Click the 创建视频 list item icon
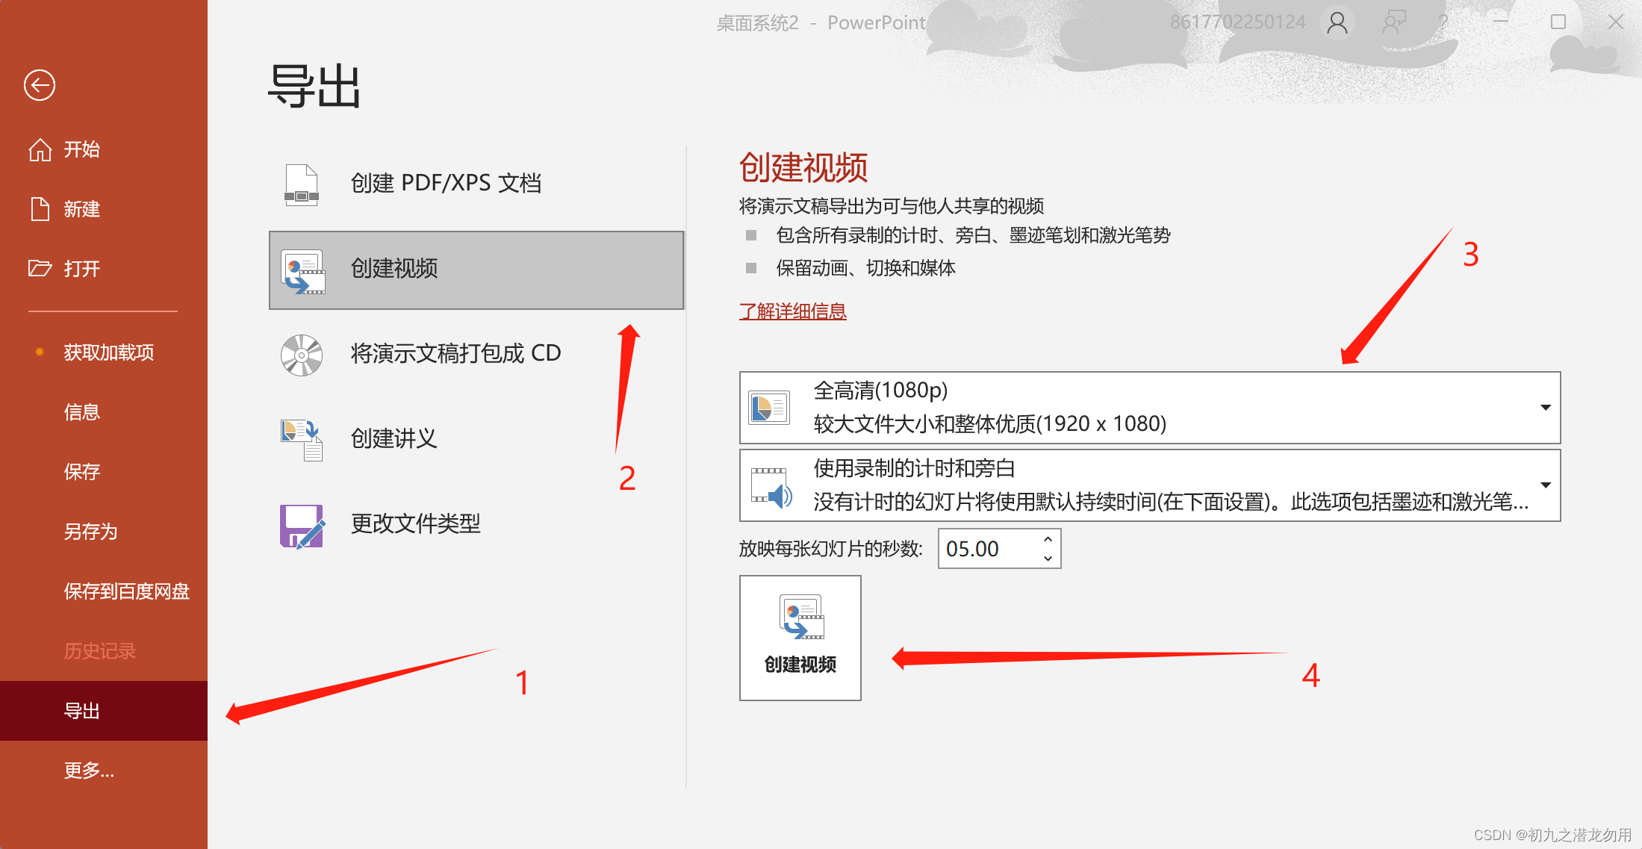Viewport: 1642px width, 849px height. tap(303, 271)
